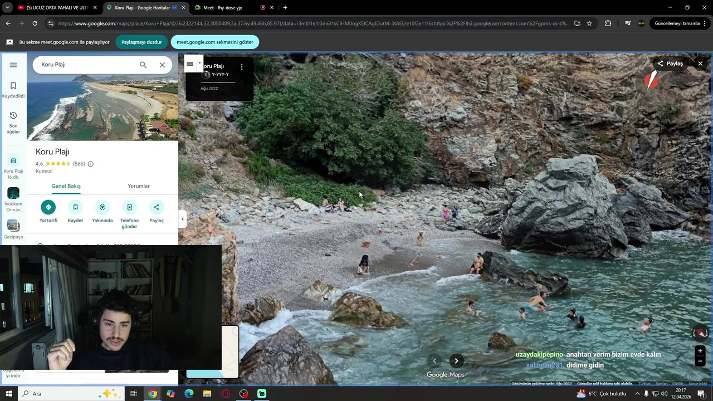This screenshot has width=713, height=401.
Task: Click the compass rotate control
Action: click(x=700, y=333)
